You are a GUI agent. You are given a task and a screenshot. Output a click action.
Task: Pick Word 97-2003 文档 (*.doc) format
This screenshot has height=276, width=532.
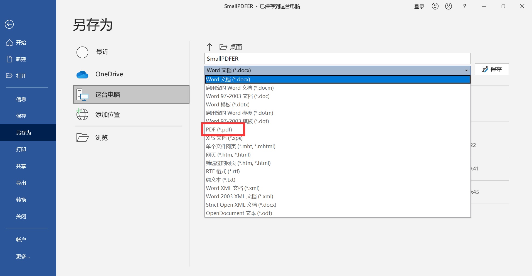click(x=238, y=96)
